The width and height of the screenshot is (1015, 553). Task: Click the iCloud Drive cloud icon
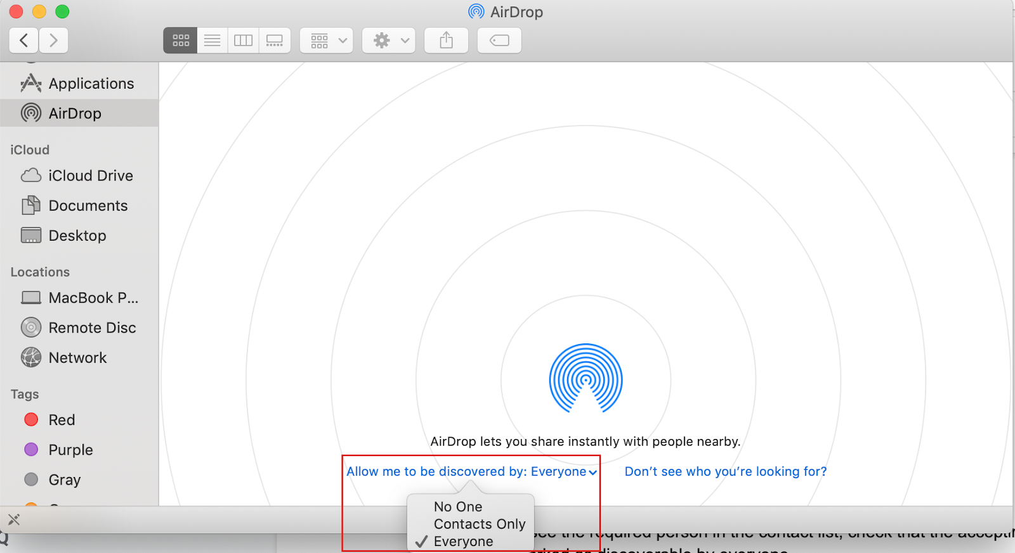click(x=31, y=175)
